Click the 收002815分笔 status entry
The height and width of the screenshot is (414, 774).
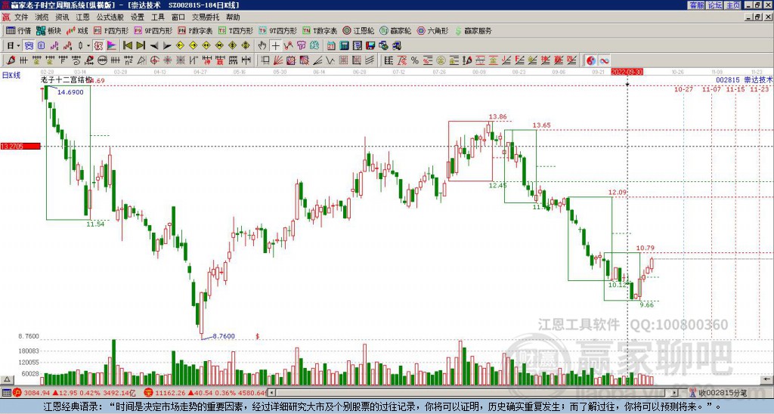719,393
